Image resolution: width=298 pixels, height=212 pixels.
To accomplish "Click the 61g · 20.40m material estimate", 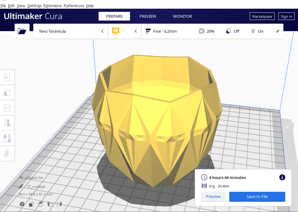I will pos(219,186).
